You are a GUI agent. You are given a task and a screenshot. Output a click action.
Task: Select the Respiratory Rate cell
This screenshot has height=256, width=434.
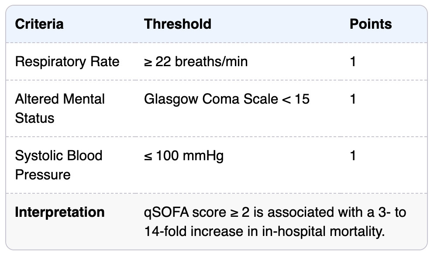(x=67, y=61)
